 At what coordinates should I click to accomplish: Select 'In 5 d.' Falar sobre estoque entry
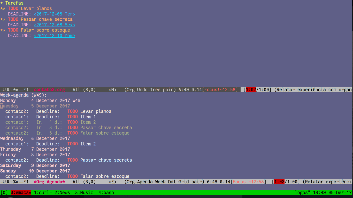[67, 133]
